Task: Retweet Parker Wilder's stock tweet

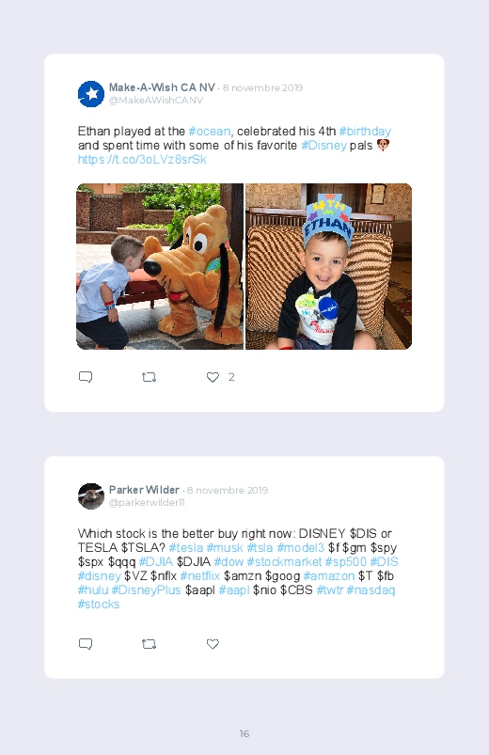Action: pyautogui.click(x=149, y=644)
